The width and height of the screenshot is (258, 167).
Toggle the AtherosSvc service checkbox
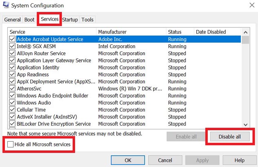click(12, 89)
